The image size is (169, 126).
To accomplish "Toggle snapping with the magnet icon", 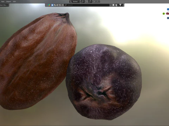I will pos(87,2).
